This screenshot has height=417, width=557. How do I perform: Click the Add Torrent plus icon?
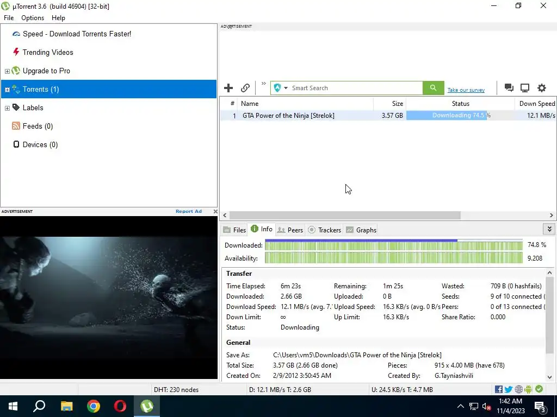coord(228,87)
